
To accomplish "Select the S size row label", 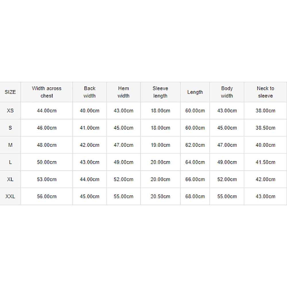I will (10, 128).
